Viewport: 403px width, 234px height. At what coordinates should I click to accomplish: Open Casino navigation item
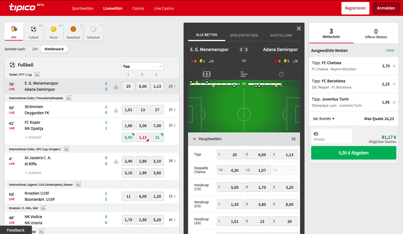(138, 8)
